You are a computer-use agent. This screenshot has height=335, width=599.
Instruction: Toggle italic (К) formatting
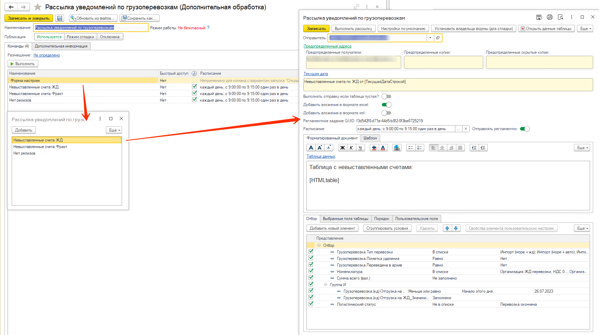pyautogui.click(x=351, y=148)
